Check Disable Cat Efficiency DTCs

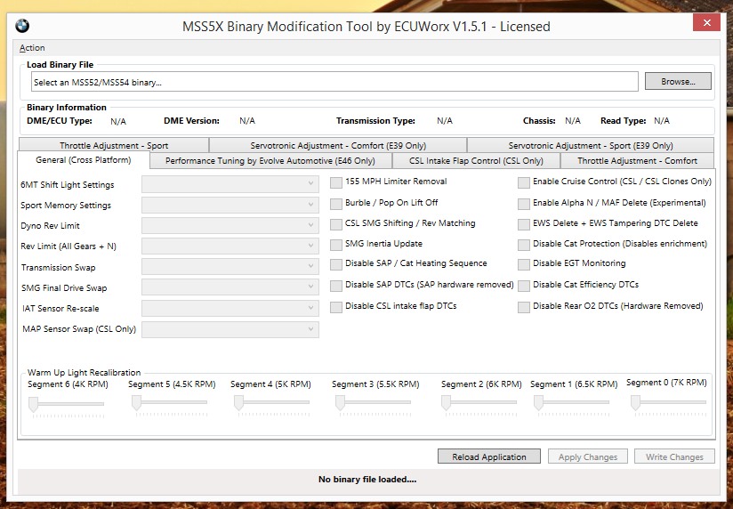[x=524, y=286]
